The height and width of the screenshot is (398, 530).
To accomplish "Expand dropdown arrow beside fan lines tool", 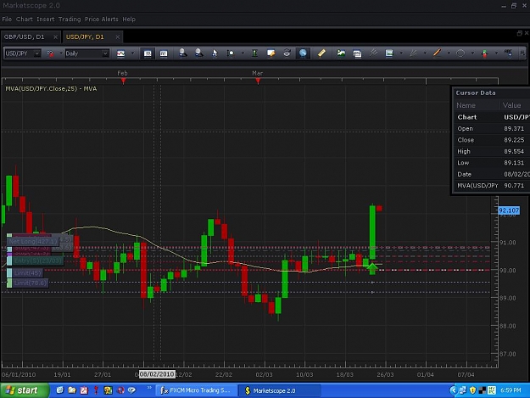I will point(425,53).
